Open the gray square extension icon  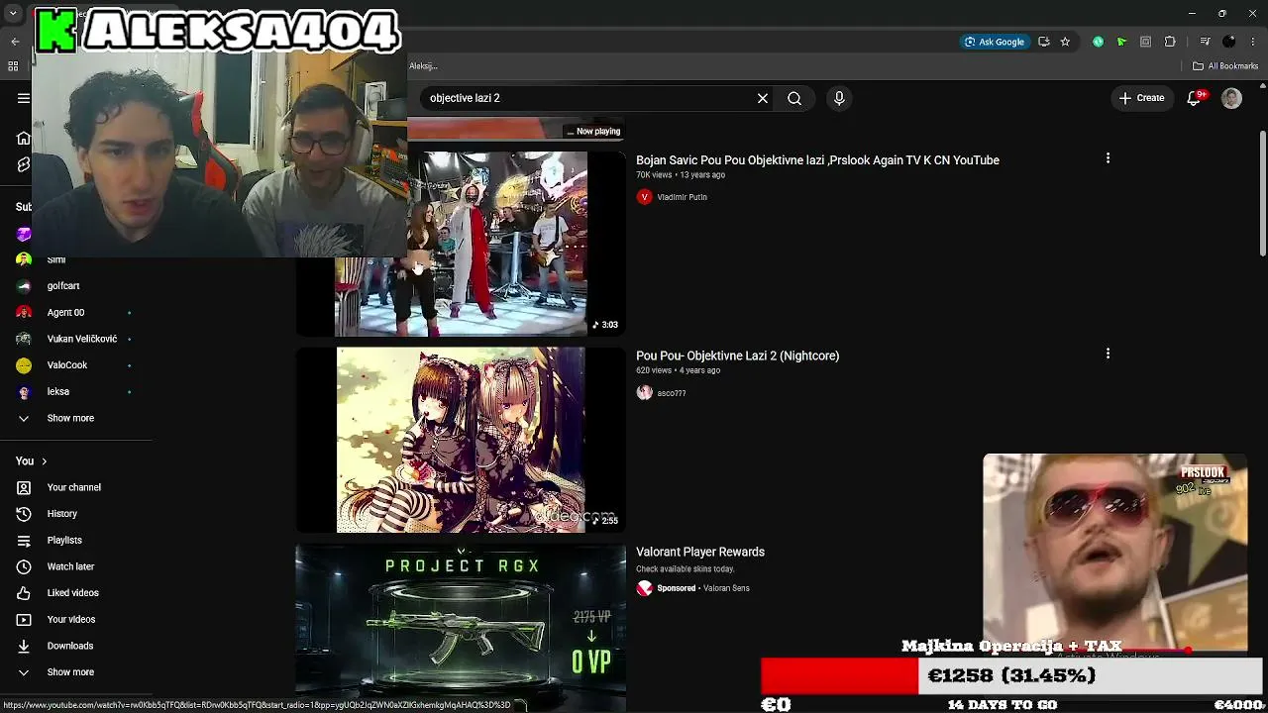1145,42
